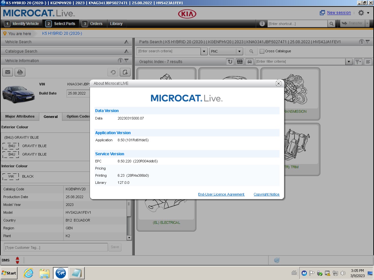This screenshot has height=280, width=374.
Task: Expand the Vehicle Search panel
Action: 126,42
